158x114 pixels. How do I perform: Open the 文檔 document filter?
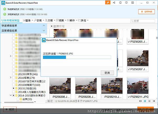coord(49,20)
